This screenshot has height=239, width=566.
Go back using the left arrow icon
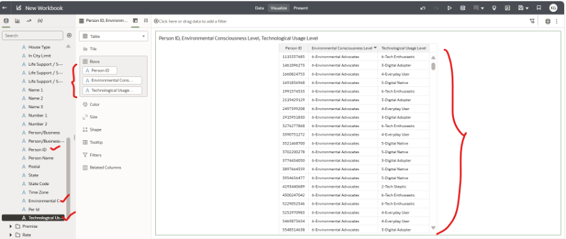point(4,8)
